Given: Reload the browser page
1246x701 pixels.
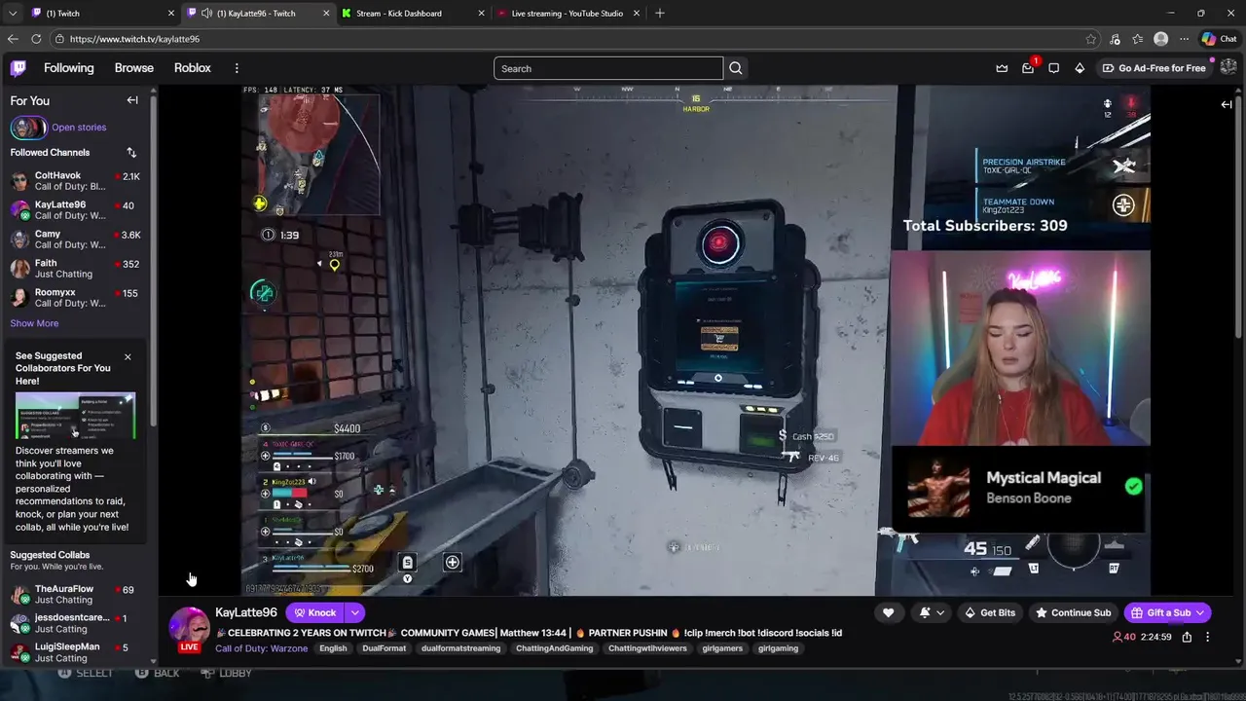Looking at the screenshot, I should tap(36, 39).
